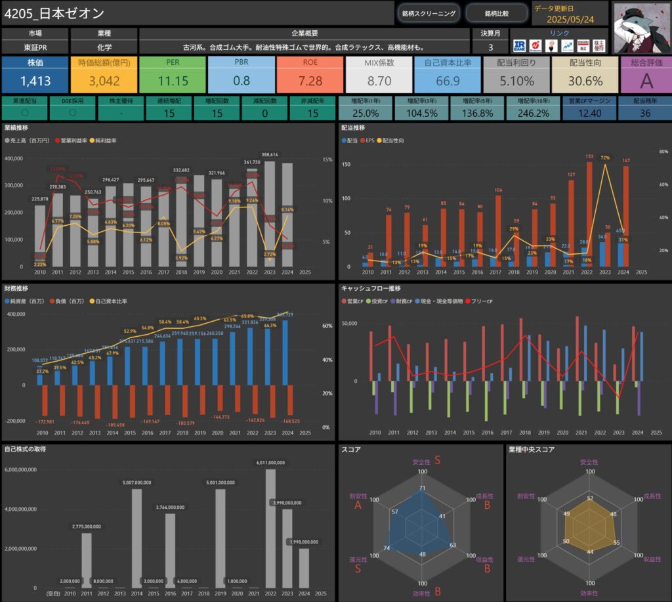
Task: Select the 純利益率 legend entry
Action: pos(103,140)
